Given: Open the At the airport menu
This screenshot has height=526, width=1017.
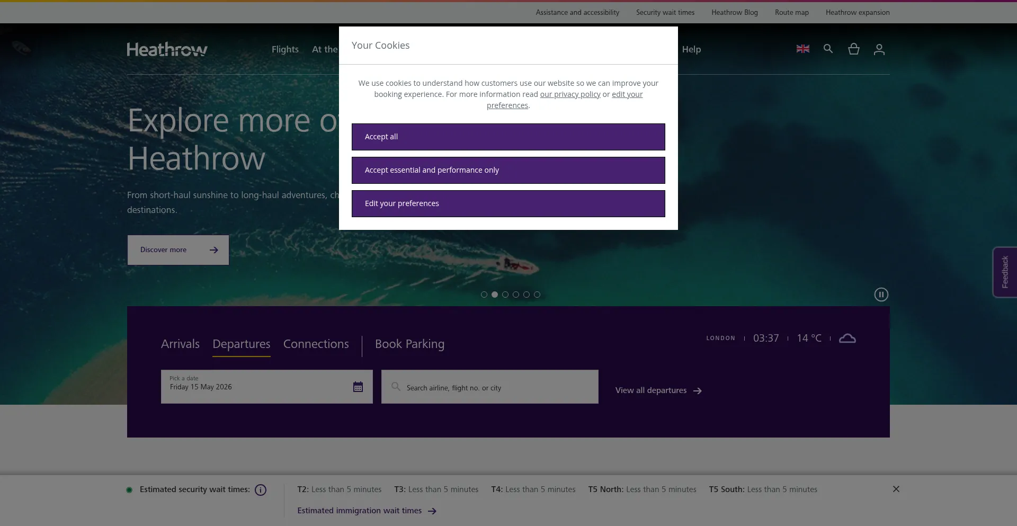Looking at the screenshot, I should pyautogui.click(x=325, y=49).
